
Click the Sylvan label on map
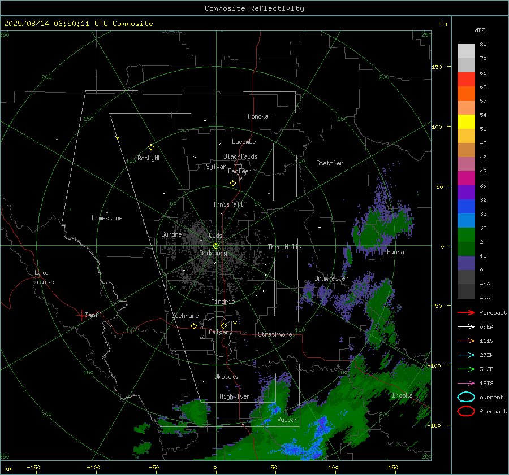click(x=216, y=167)
